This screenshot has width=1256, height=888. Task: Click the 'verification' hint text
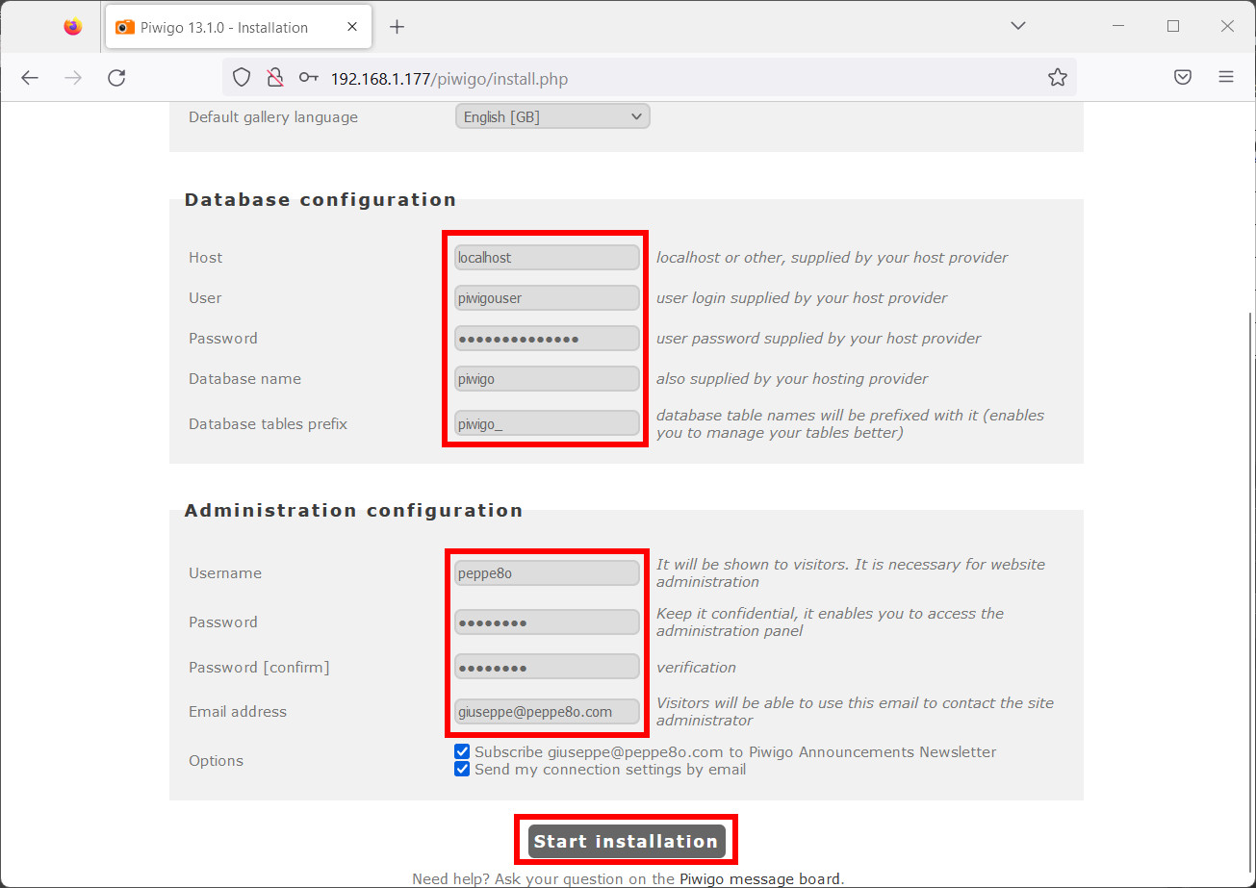pyautogui.click(x=696, y=668)
